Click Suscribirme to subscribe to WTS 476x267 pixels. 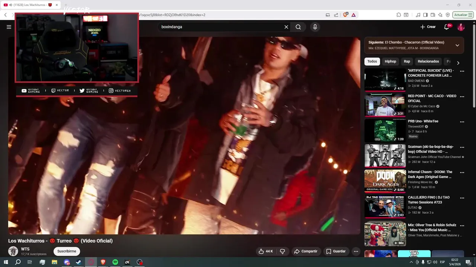click(67, 251)
